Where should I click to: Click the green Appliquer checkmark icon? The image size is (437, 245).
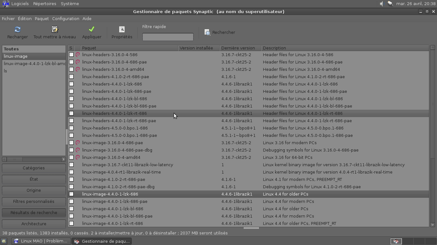(x=91, y=29)
